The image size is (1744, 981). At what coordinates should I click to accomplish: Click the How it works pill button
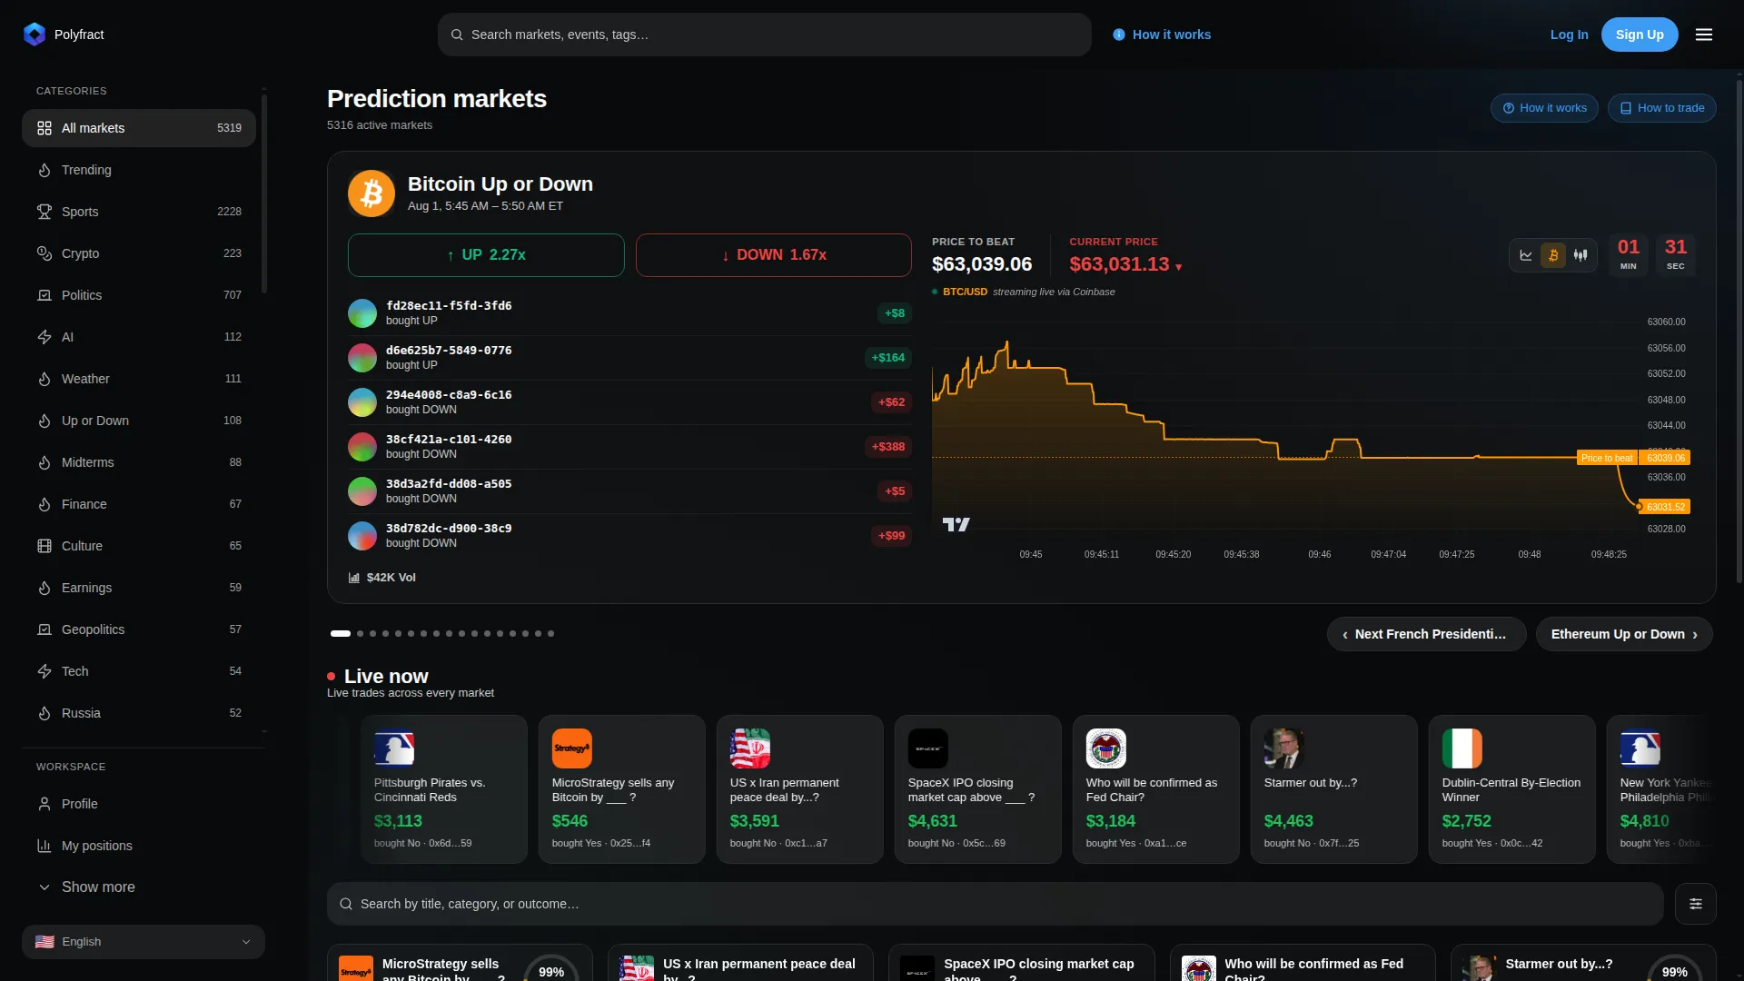tap(1544, 108)
